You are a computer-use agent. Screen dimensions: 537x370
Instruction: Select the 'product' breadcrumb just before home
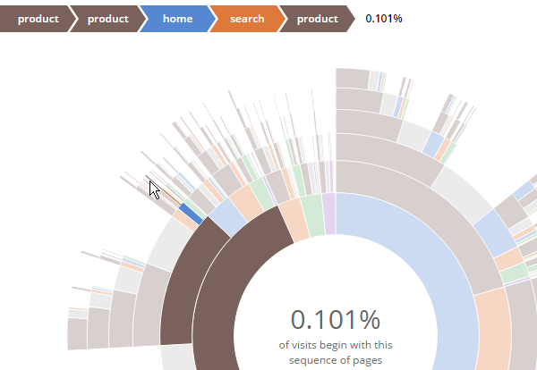(107, 19)
